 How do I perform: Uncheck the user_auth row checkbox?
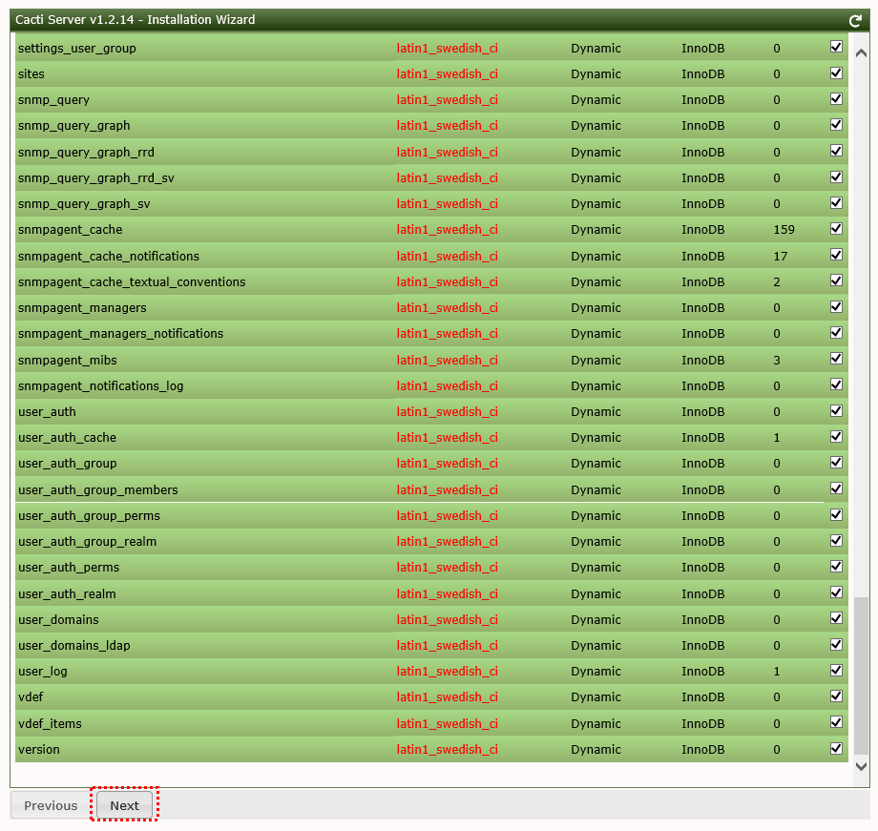(x=836, y=411)
